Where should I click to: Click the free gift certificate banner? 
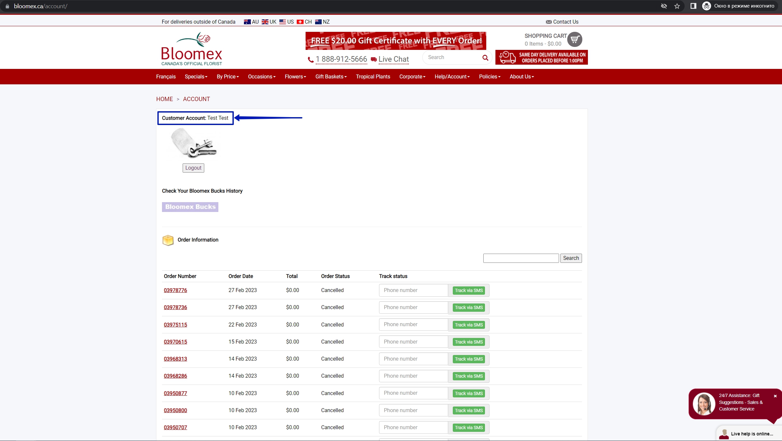(395, 41)
